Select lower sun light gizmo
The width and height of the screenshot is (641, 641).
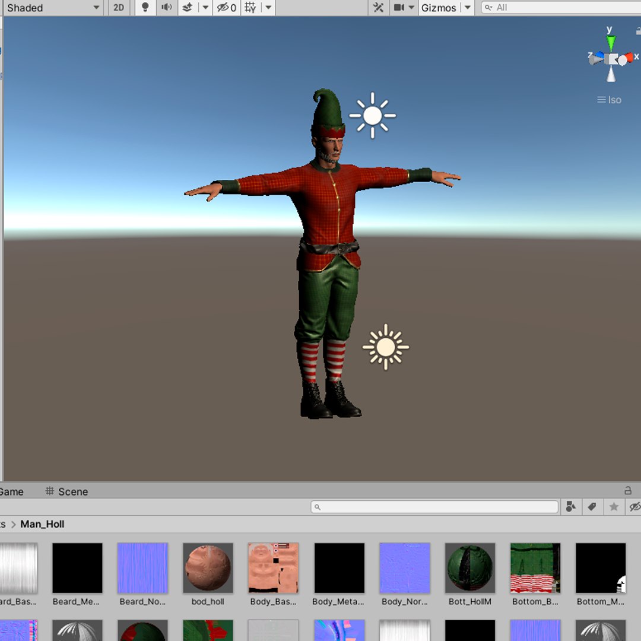[386, 347]
